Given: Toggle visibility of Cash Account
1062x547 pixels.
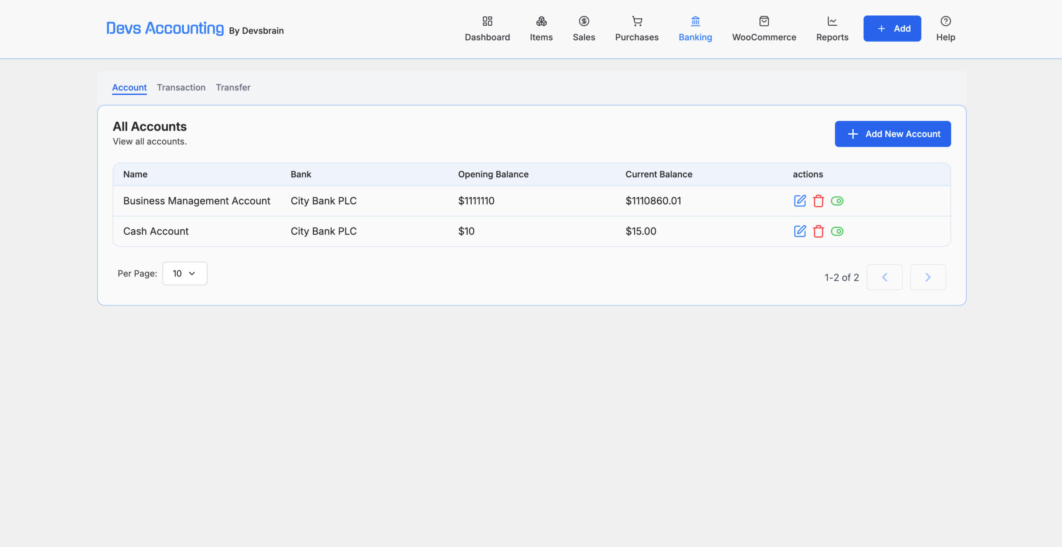Looking at the screenshot, I should [x=837, y=231].
